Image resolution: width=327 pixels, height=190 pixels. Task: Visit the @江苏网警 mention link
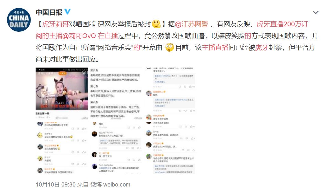click(191, 24)
